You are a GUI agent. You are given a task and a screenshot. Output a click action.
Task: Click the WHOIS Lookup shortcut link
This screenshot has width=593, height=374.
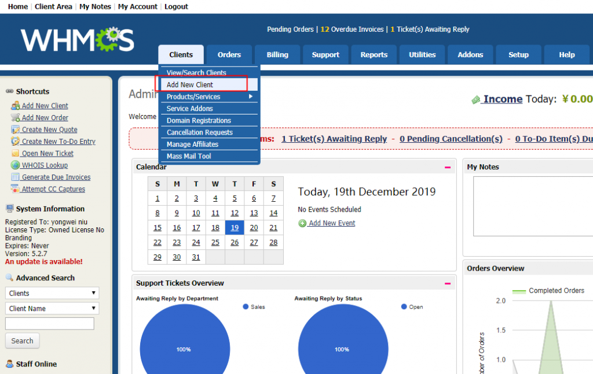pyautogui.click(x=45, y=165)
